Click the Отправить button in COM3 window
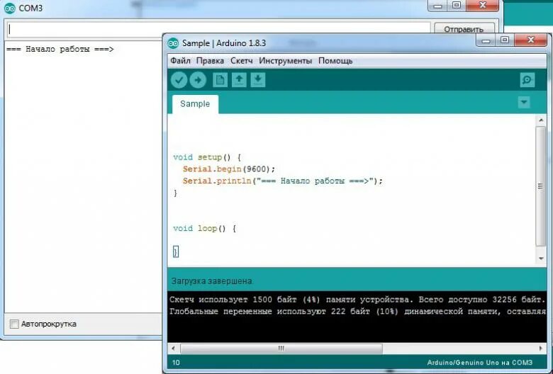 point(464,29)
